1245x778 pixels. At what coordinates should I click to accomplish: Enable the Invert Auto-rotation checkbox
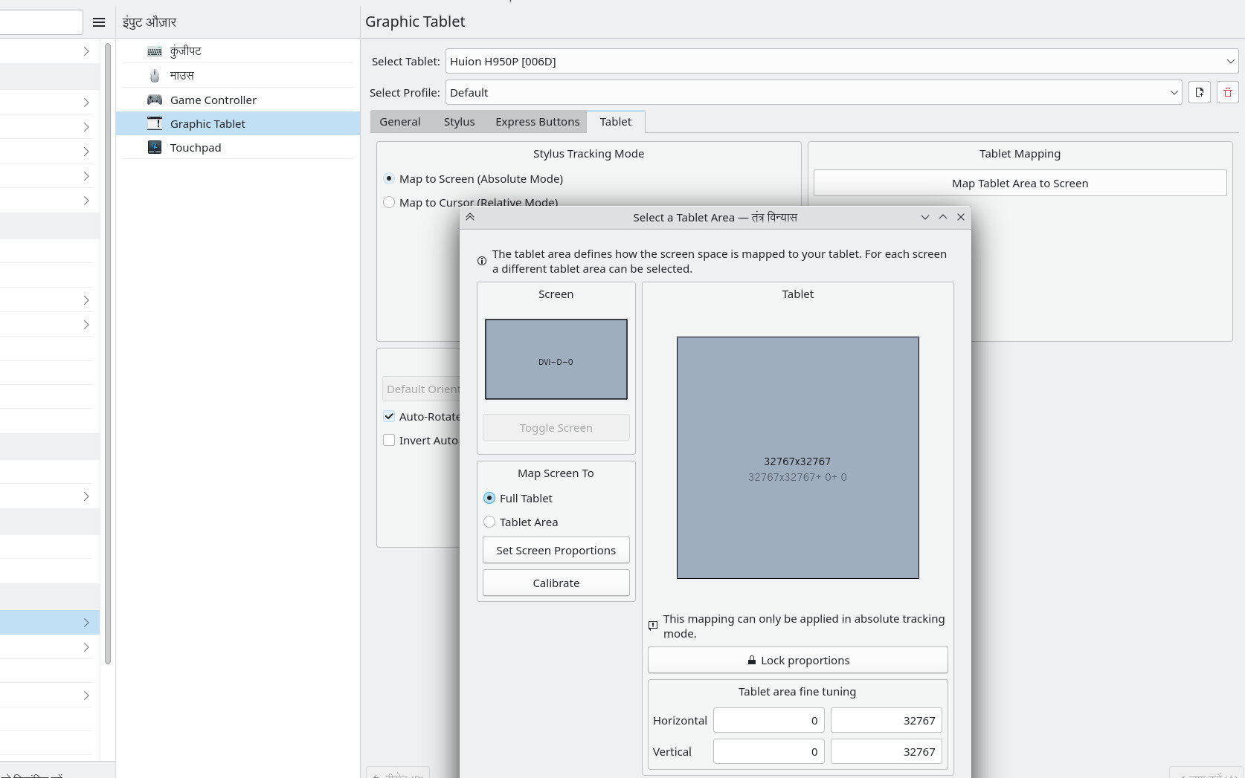coord(389,440)
